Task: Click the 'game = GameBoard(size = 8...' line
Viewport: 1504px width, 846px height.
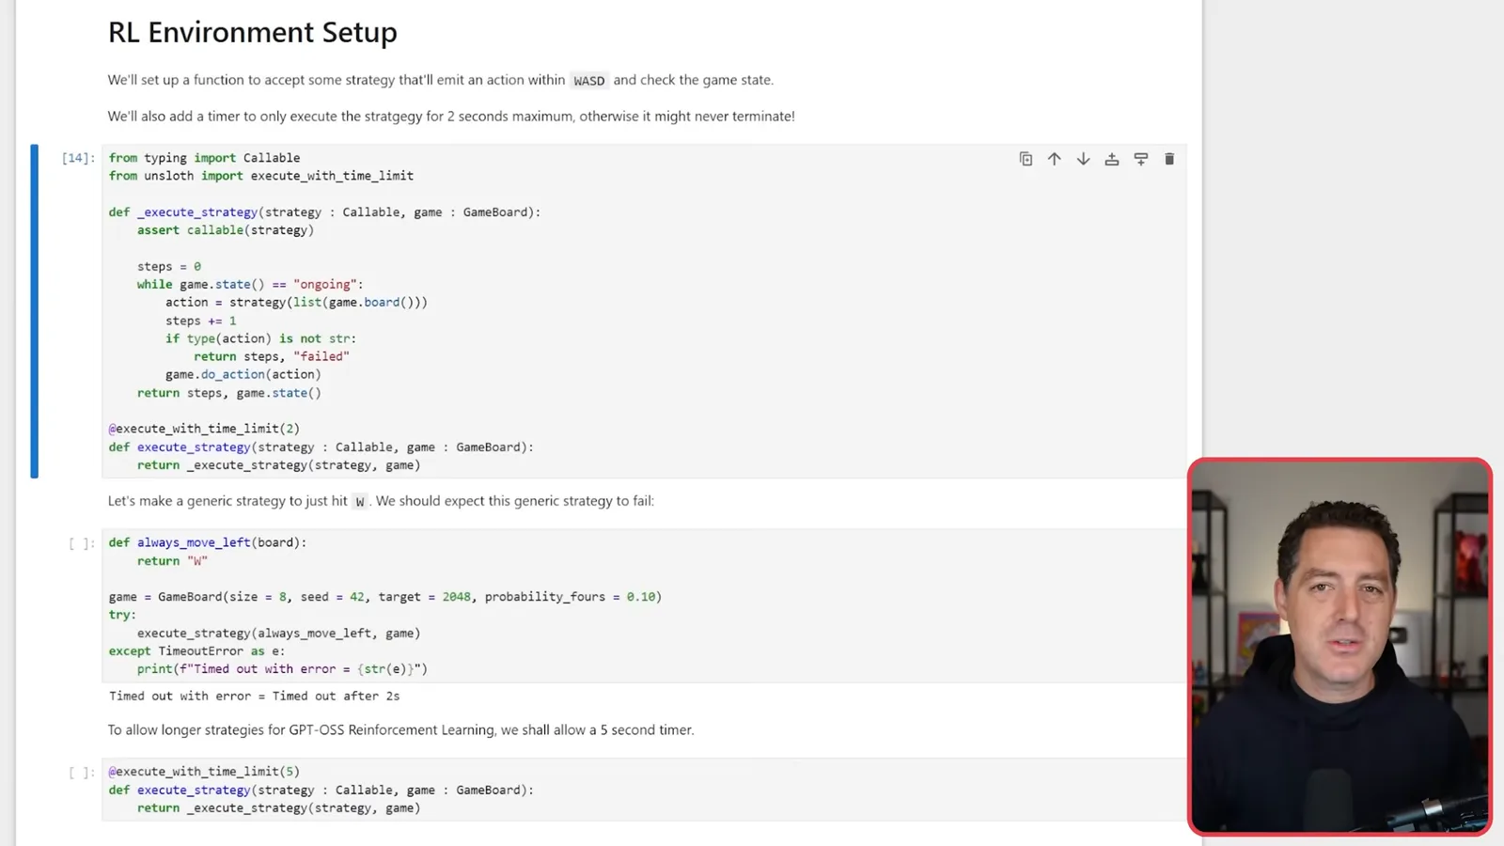Action: (385, 597)
